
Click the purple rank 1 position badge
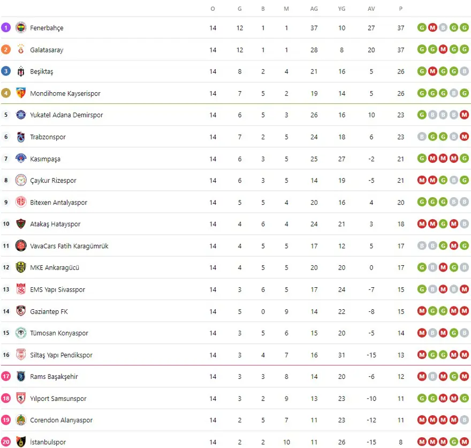tap(6, 28)
